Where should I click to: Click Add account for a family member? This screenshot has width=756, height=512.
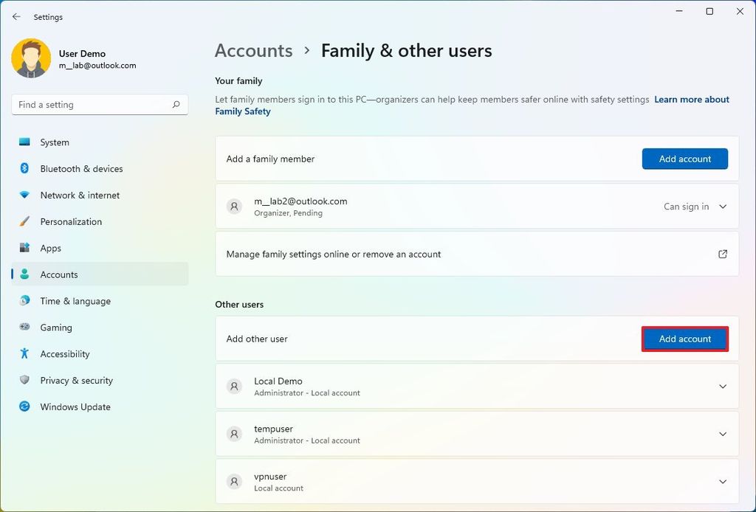684,159
